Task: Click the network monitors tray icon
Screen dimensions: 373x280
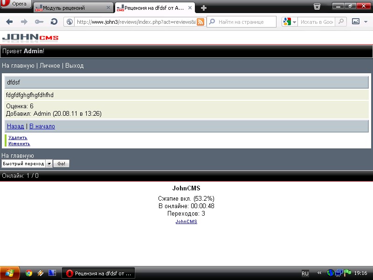Action: (x=339, y=273)
